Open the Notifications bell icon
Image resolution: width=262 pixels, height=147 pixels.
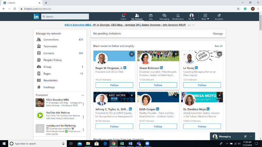coord(178,17)
